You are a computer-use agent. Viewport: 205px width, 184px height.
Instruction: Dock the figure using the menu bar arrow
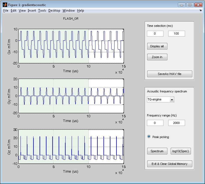[200, 11]
